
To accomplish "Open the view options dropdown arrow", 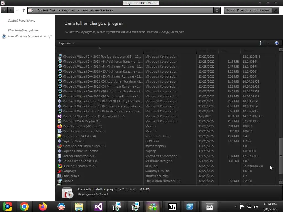I will 268,43.
